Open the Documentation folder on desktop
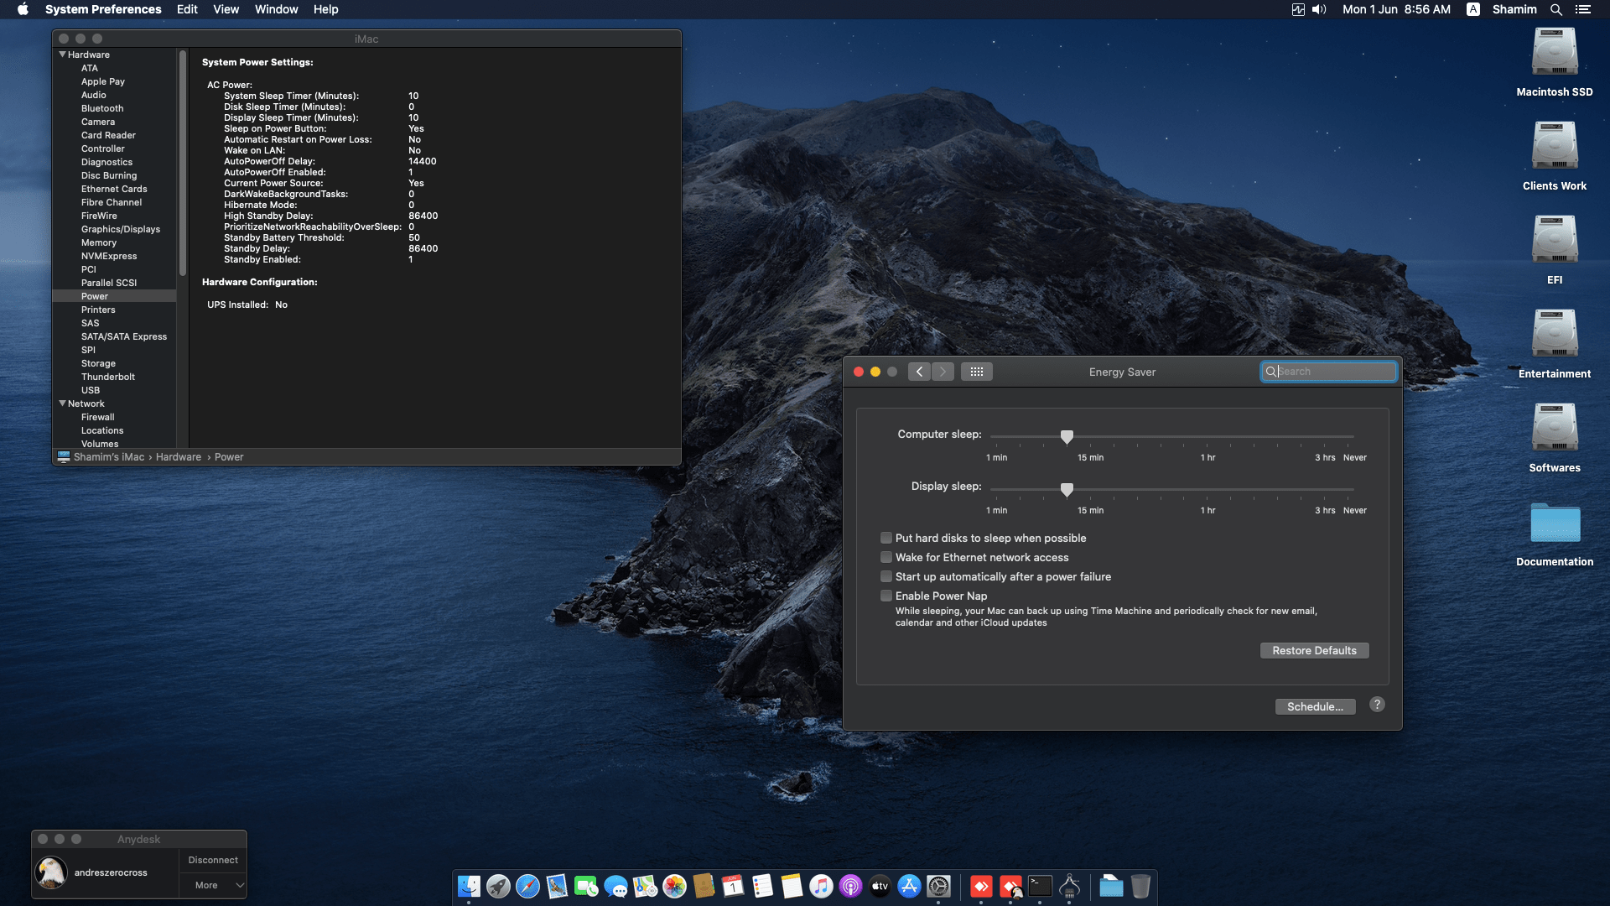This screenshot has height=906, width=1610. tap(1555, 534)
